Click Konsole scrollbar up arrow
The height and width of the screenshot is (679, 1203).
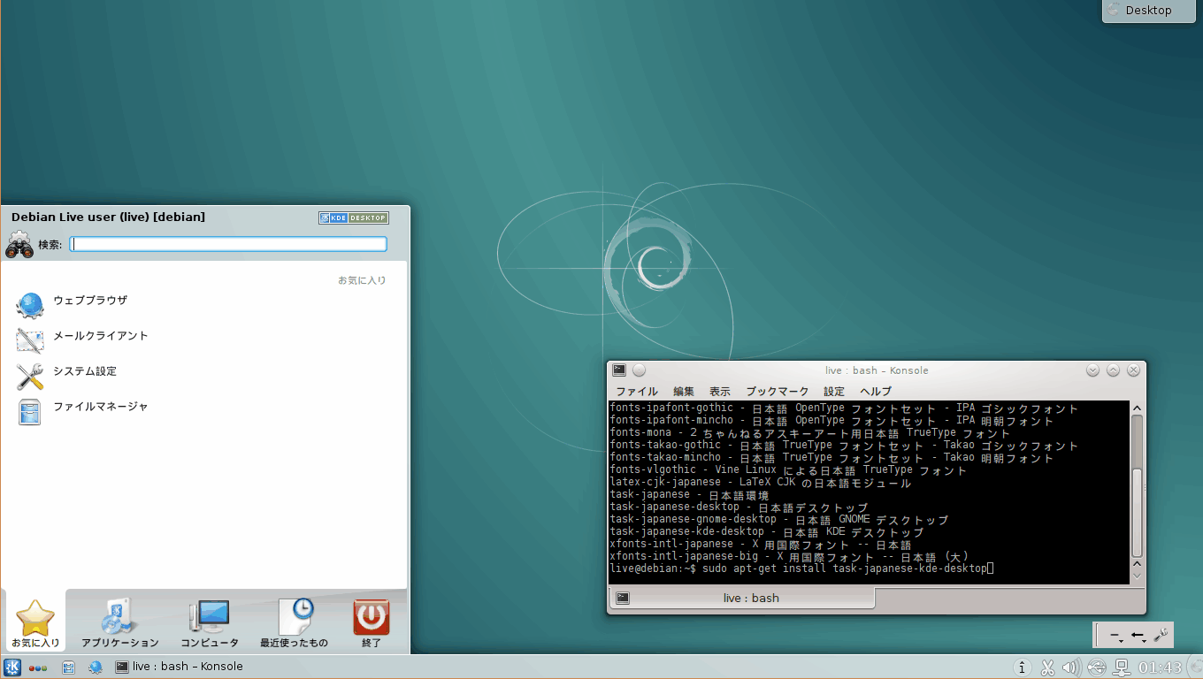(x=1138, y=408)
